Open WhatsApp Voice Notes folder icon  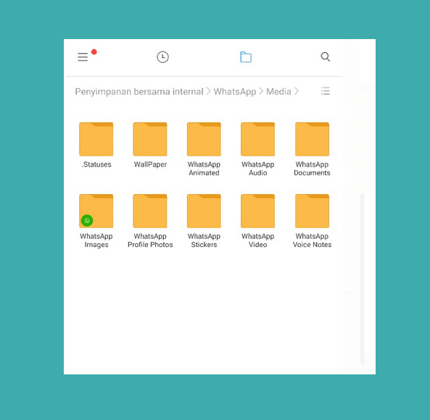(x=312, y=211)
